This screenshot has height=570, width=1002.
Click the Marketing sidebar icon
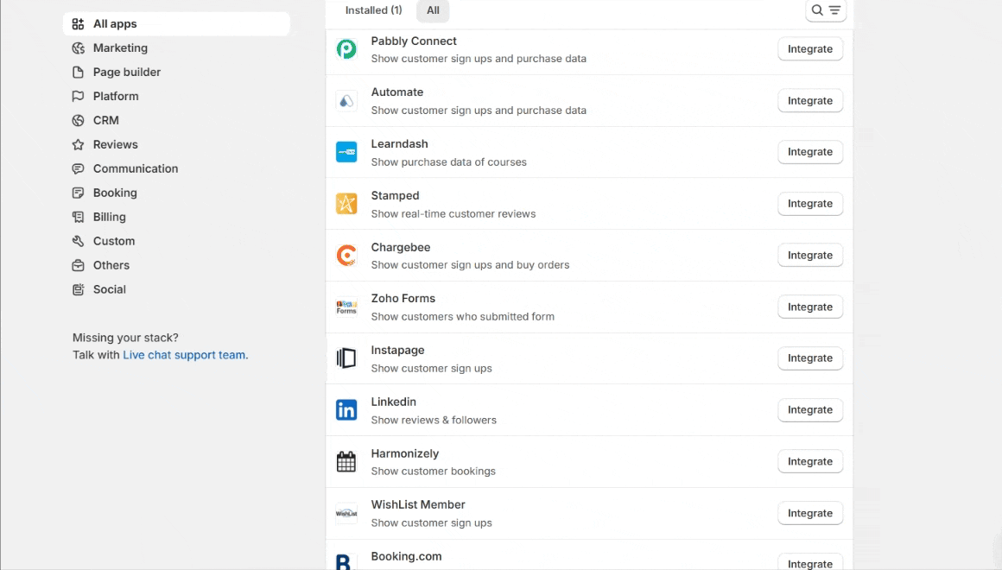coord(78,47)
